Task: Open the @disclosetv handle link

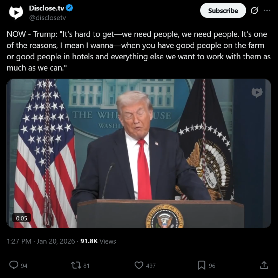Action: (47, 18)
